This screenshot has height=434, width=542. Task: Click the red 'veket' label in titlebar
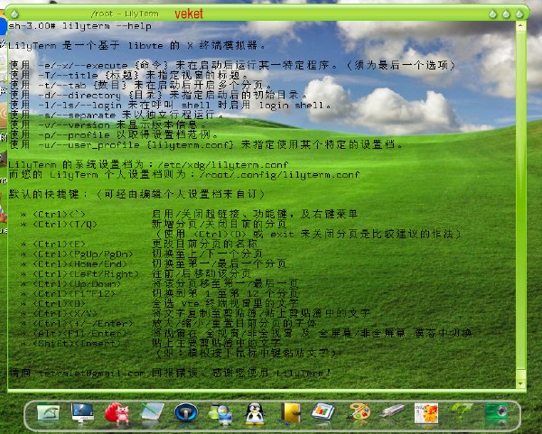(189, 14)
